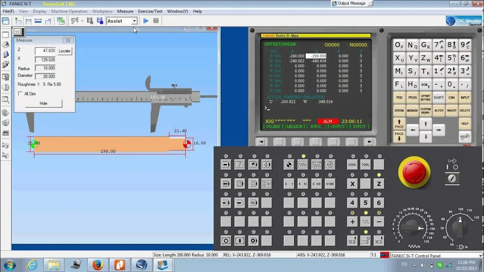Adjust the spindle speed override dial
This screenshot has width=484, height=272.
click(460, 228)
